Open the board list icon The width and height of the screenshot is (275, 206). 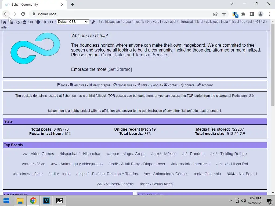coord(11,22)
